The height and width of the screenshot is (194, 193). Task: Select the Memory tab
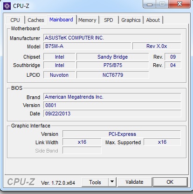(87, 20)
